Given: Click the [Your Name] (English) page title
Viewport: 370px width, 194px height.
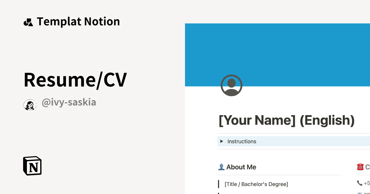Looking at the screenshot, I should 287,120.
